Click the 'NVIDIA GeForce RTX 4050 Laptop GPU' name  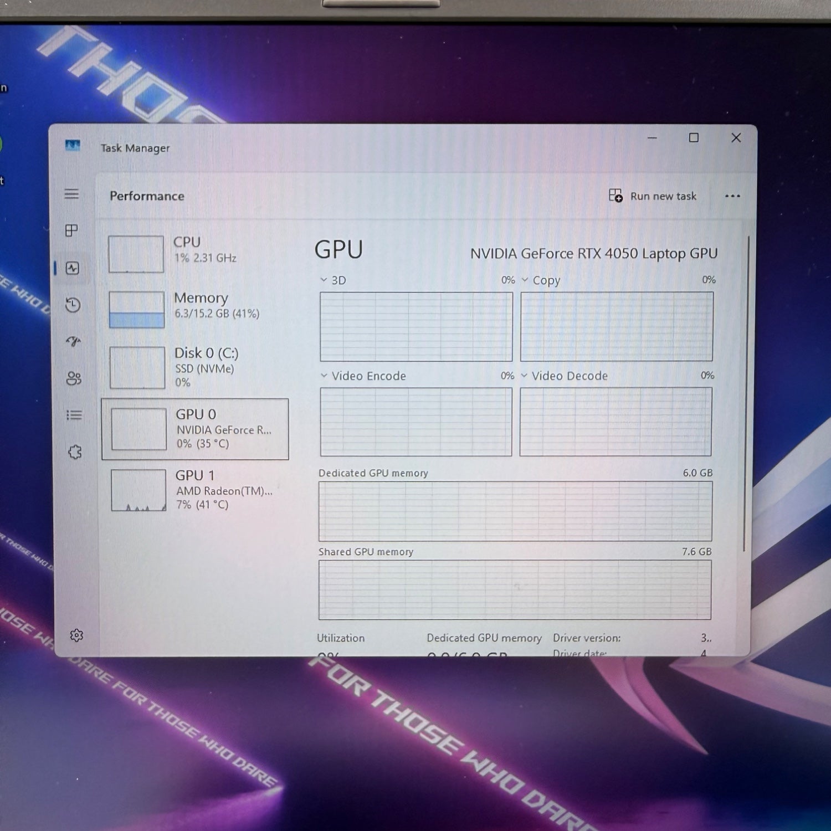click(x=594, y=254)
